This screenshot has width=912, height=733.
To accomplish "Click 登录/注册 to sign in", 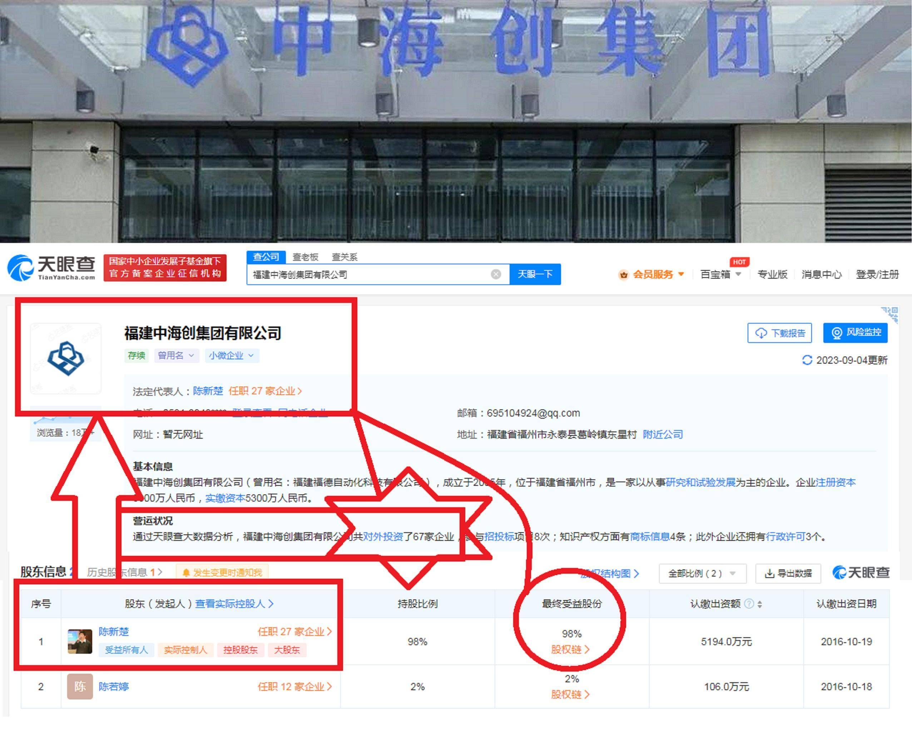I will point(877,274).
